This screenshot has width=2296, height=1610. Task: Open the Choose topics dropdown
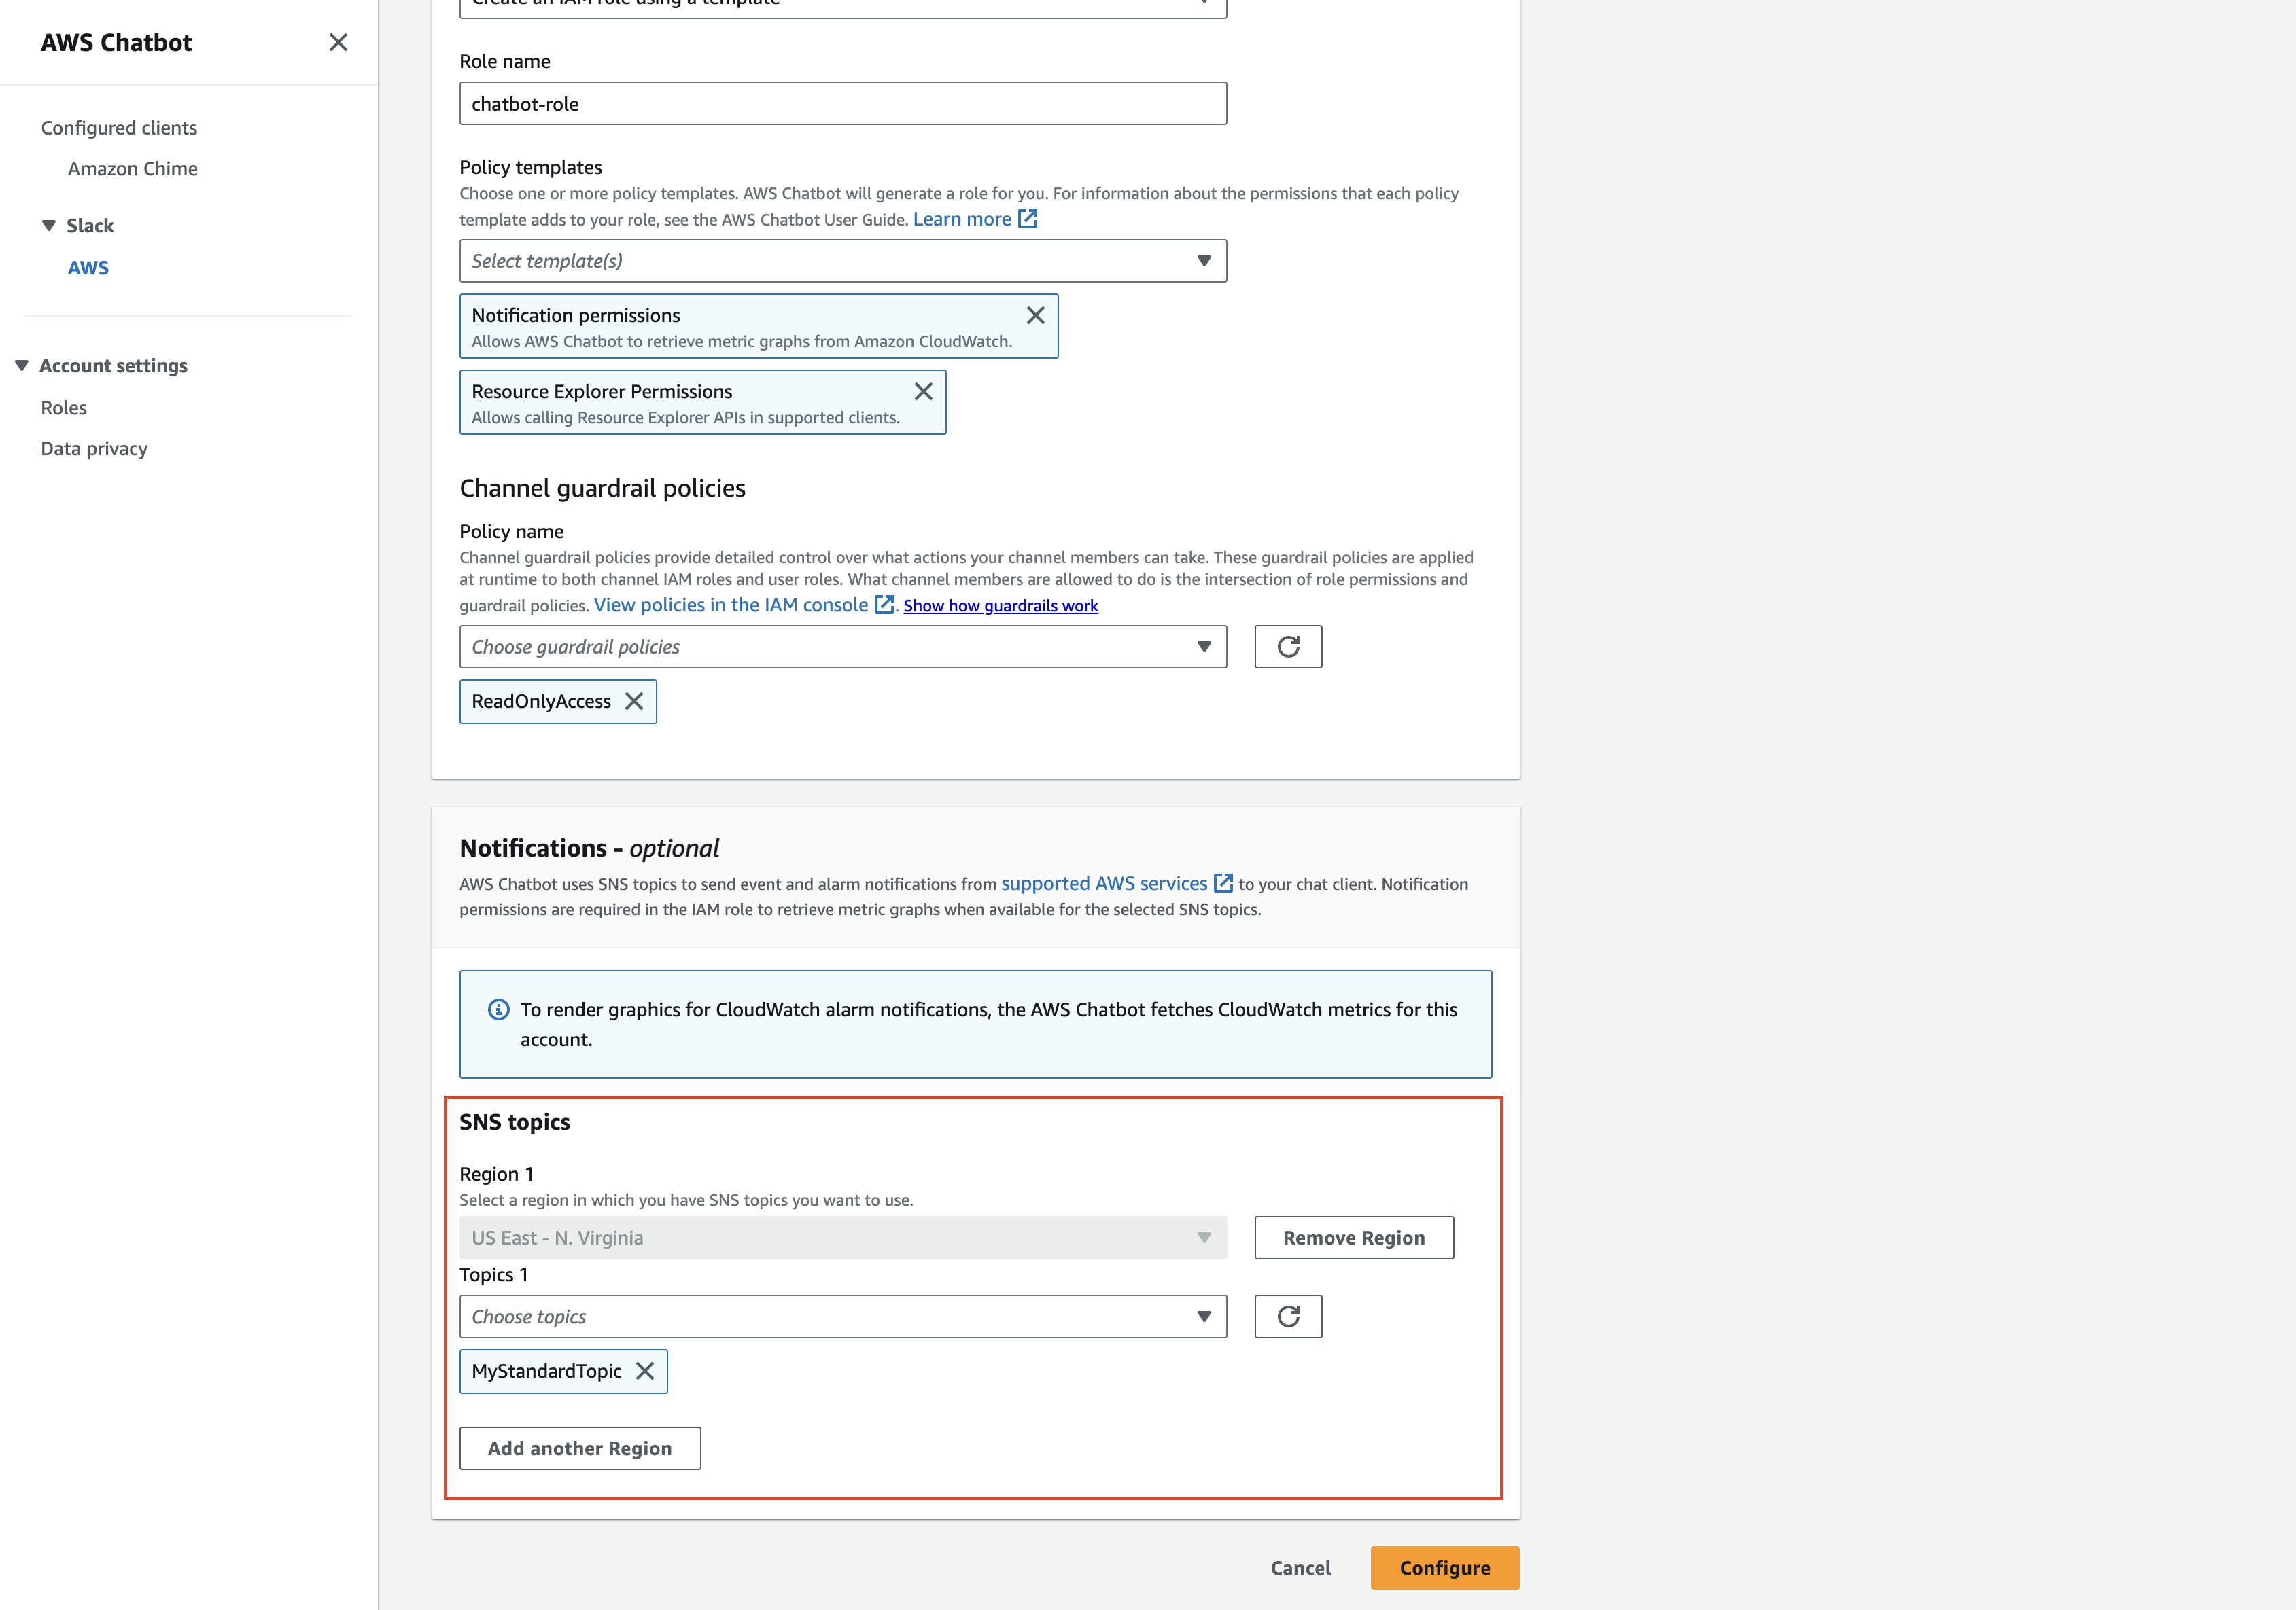coord(842,1316)
